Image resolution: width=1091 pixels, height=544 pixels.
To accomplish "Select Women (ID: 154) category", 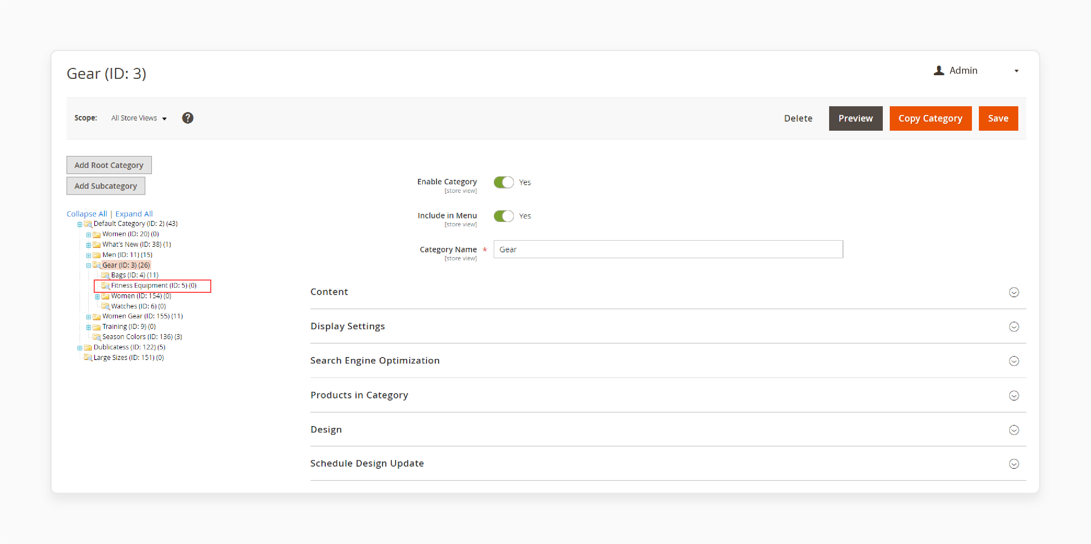I will (x=141, y=296).
